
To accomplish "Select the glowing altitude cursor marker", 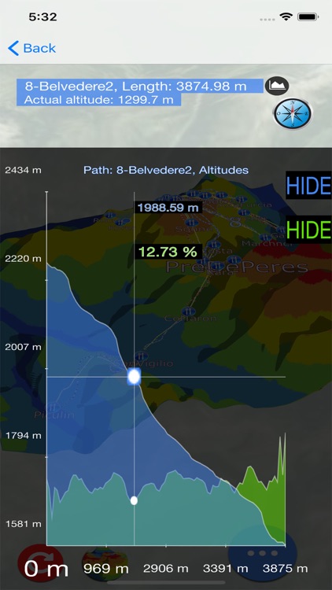I will pyautogui.click(x=134, y=377).
